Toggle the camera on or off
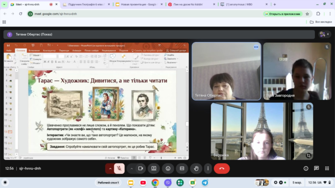 pyautogui.click(x=141, y=168)
